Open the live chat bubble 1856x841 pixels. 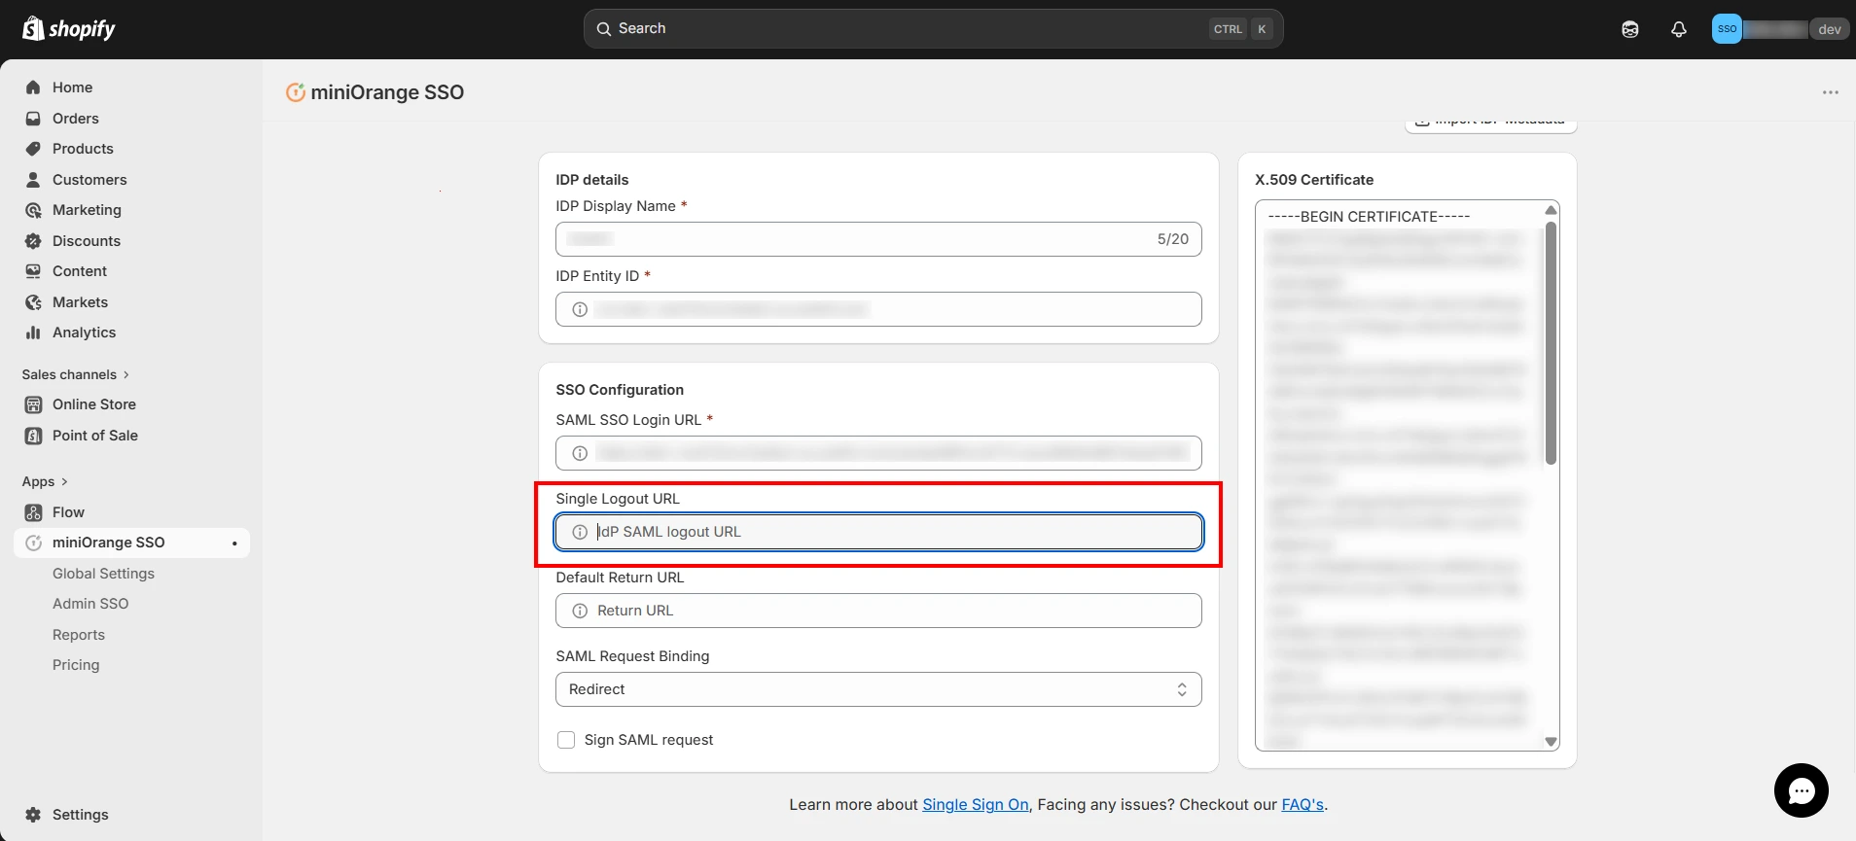click(1802, 790)
